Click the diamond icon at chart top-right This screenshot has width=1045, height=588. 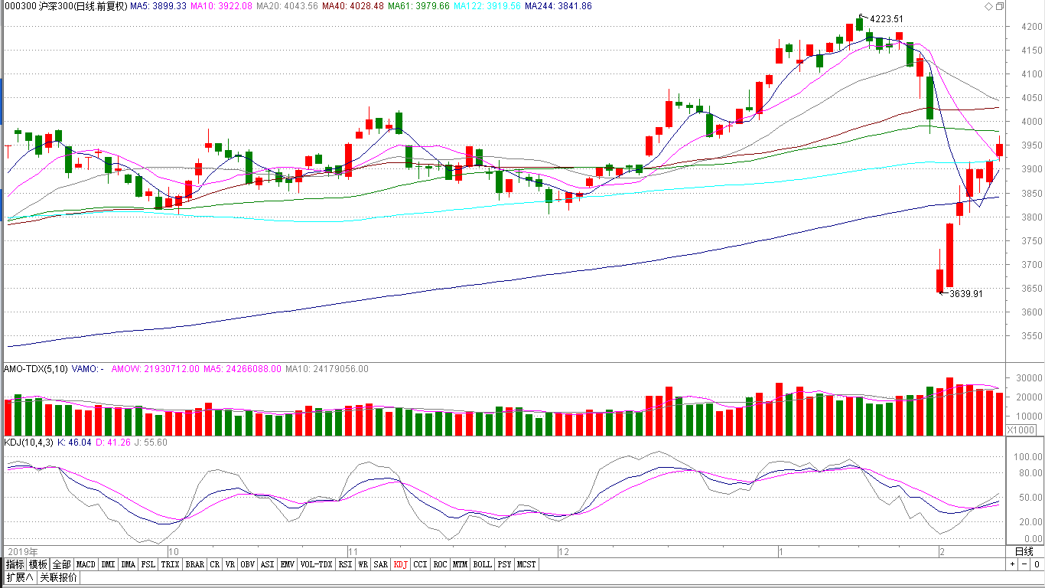coord(988,6)
